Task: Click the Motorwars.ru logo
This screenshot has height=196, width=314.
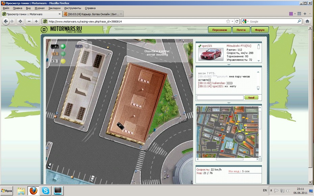Action: [x=61, y=29]
